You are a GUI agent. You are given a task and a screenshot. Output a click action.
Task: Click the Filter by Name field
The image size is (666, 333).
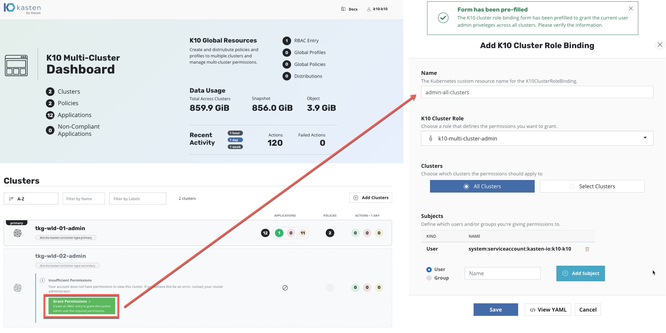pos(83,198)
